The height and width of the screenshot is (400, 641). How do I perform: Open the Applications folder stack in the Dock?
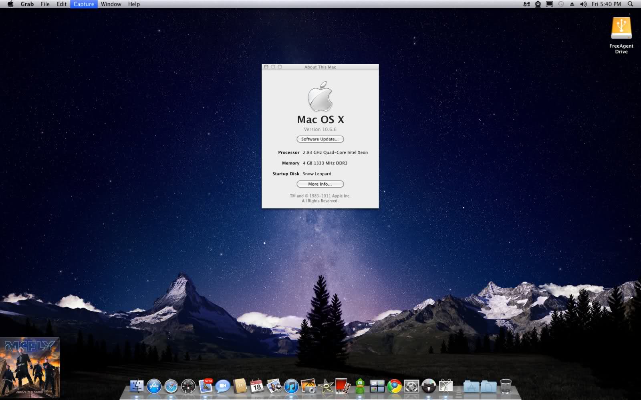[472, 386]
